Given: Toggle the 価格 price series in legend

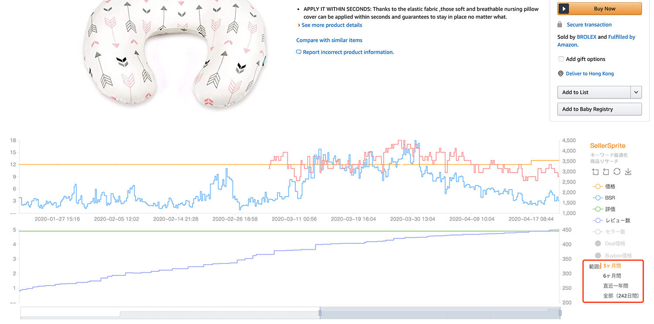Looking at the screenshot, I should (604, 187).
